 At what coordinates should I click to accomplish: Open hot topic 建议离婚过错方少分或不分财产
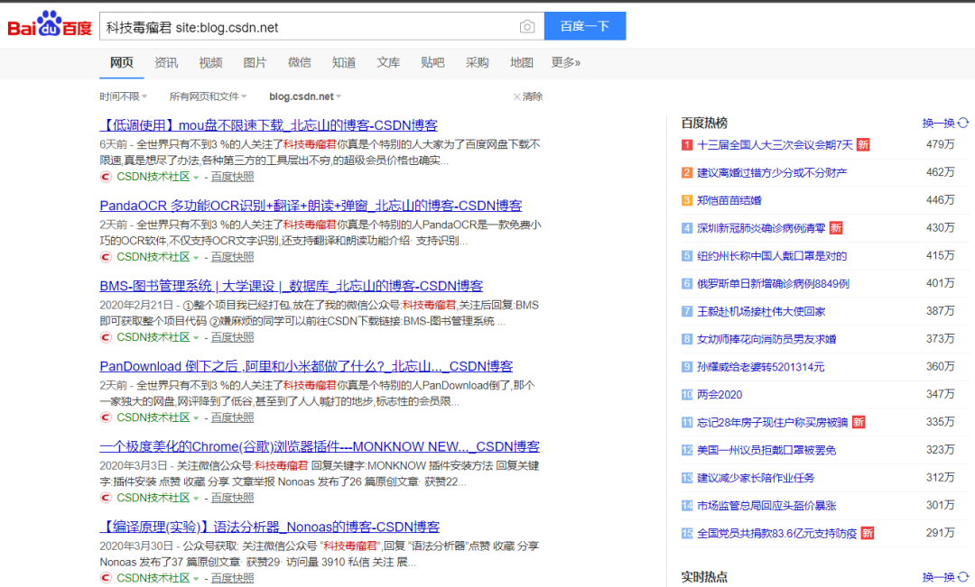(x=772, y=173)
